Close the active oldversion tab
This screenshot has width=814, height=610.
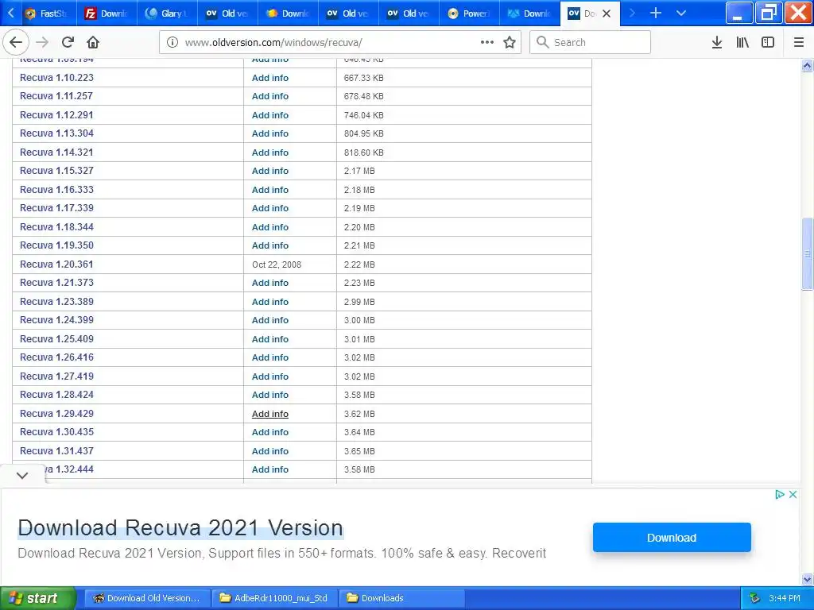point(606,14)
